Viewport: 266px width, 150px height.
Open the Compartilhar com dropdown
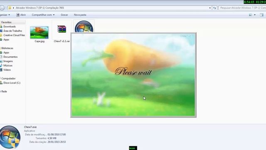(43, 15)
